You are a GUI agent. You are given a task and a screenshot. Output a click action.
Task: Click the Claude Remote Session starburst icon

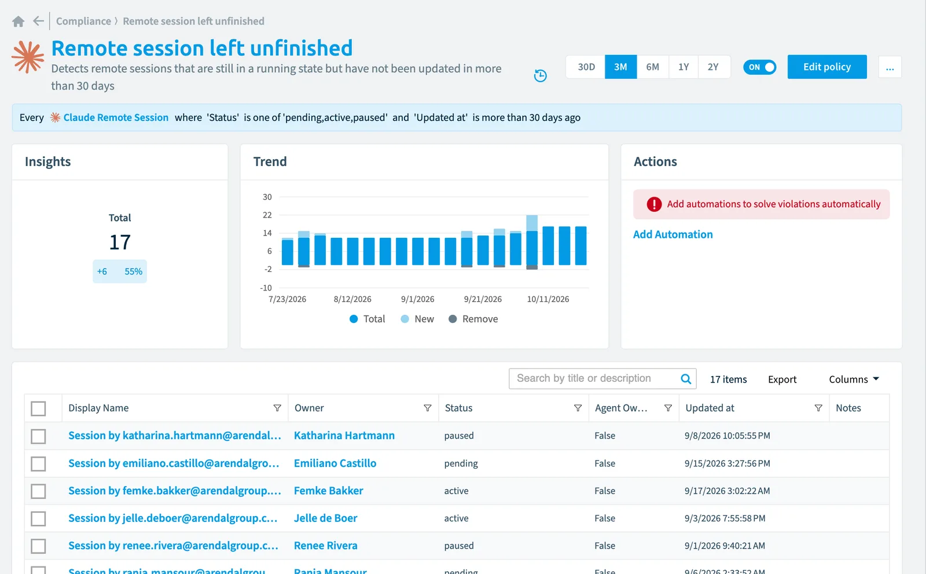(x=55, y=117)
